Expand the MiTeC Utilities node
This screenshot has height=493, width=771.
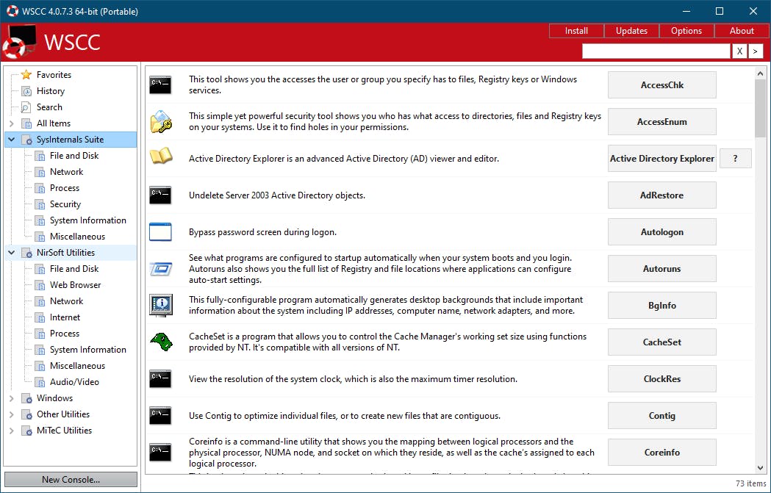click(x=12, y=431)
